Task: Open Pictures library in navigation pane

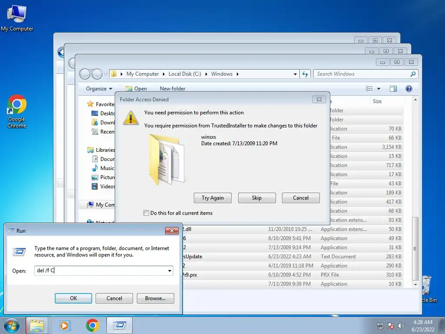Action: (x=103, y=177)
